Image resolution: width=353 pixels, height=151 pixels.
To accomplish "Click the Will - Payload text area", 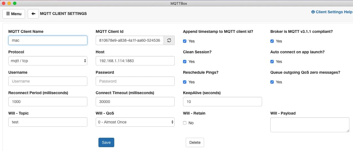I will [x=310, y=125].
